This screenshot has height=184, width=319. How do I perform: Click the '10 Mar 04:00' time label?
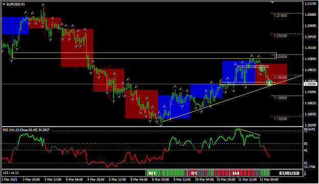point(204,179)
